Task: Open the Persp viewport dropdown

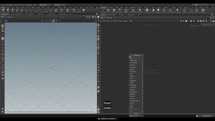Action: pos(86,24)
